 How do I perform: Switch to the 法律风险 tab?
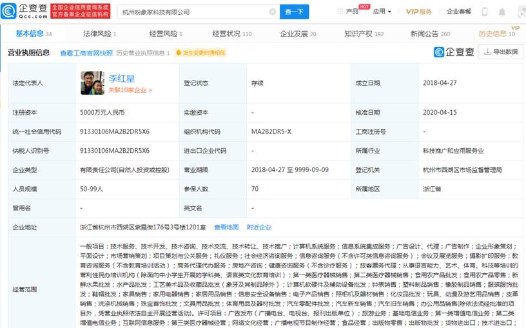99,34
